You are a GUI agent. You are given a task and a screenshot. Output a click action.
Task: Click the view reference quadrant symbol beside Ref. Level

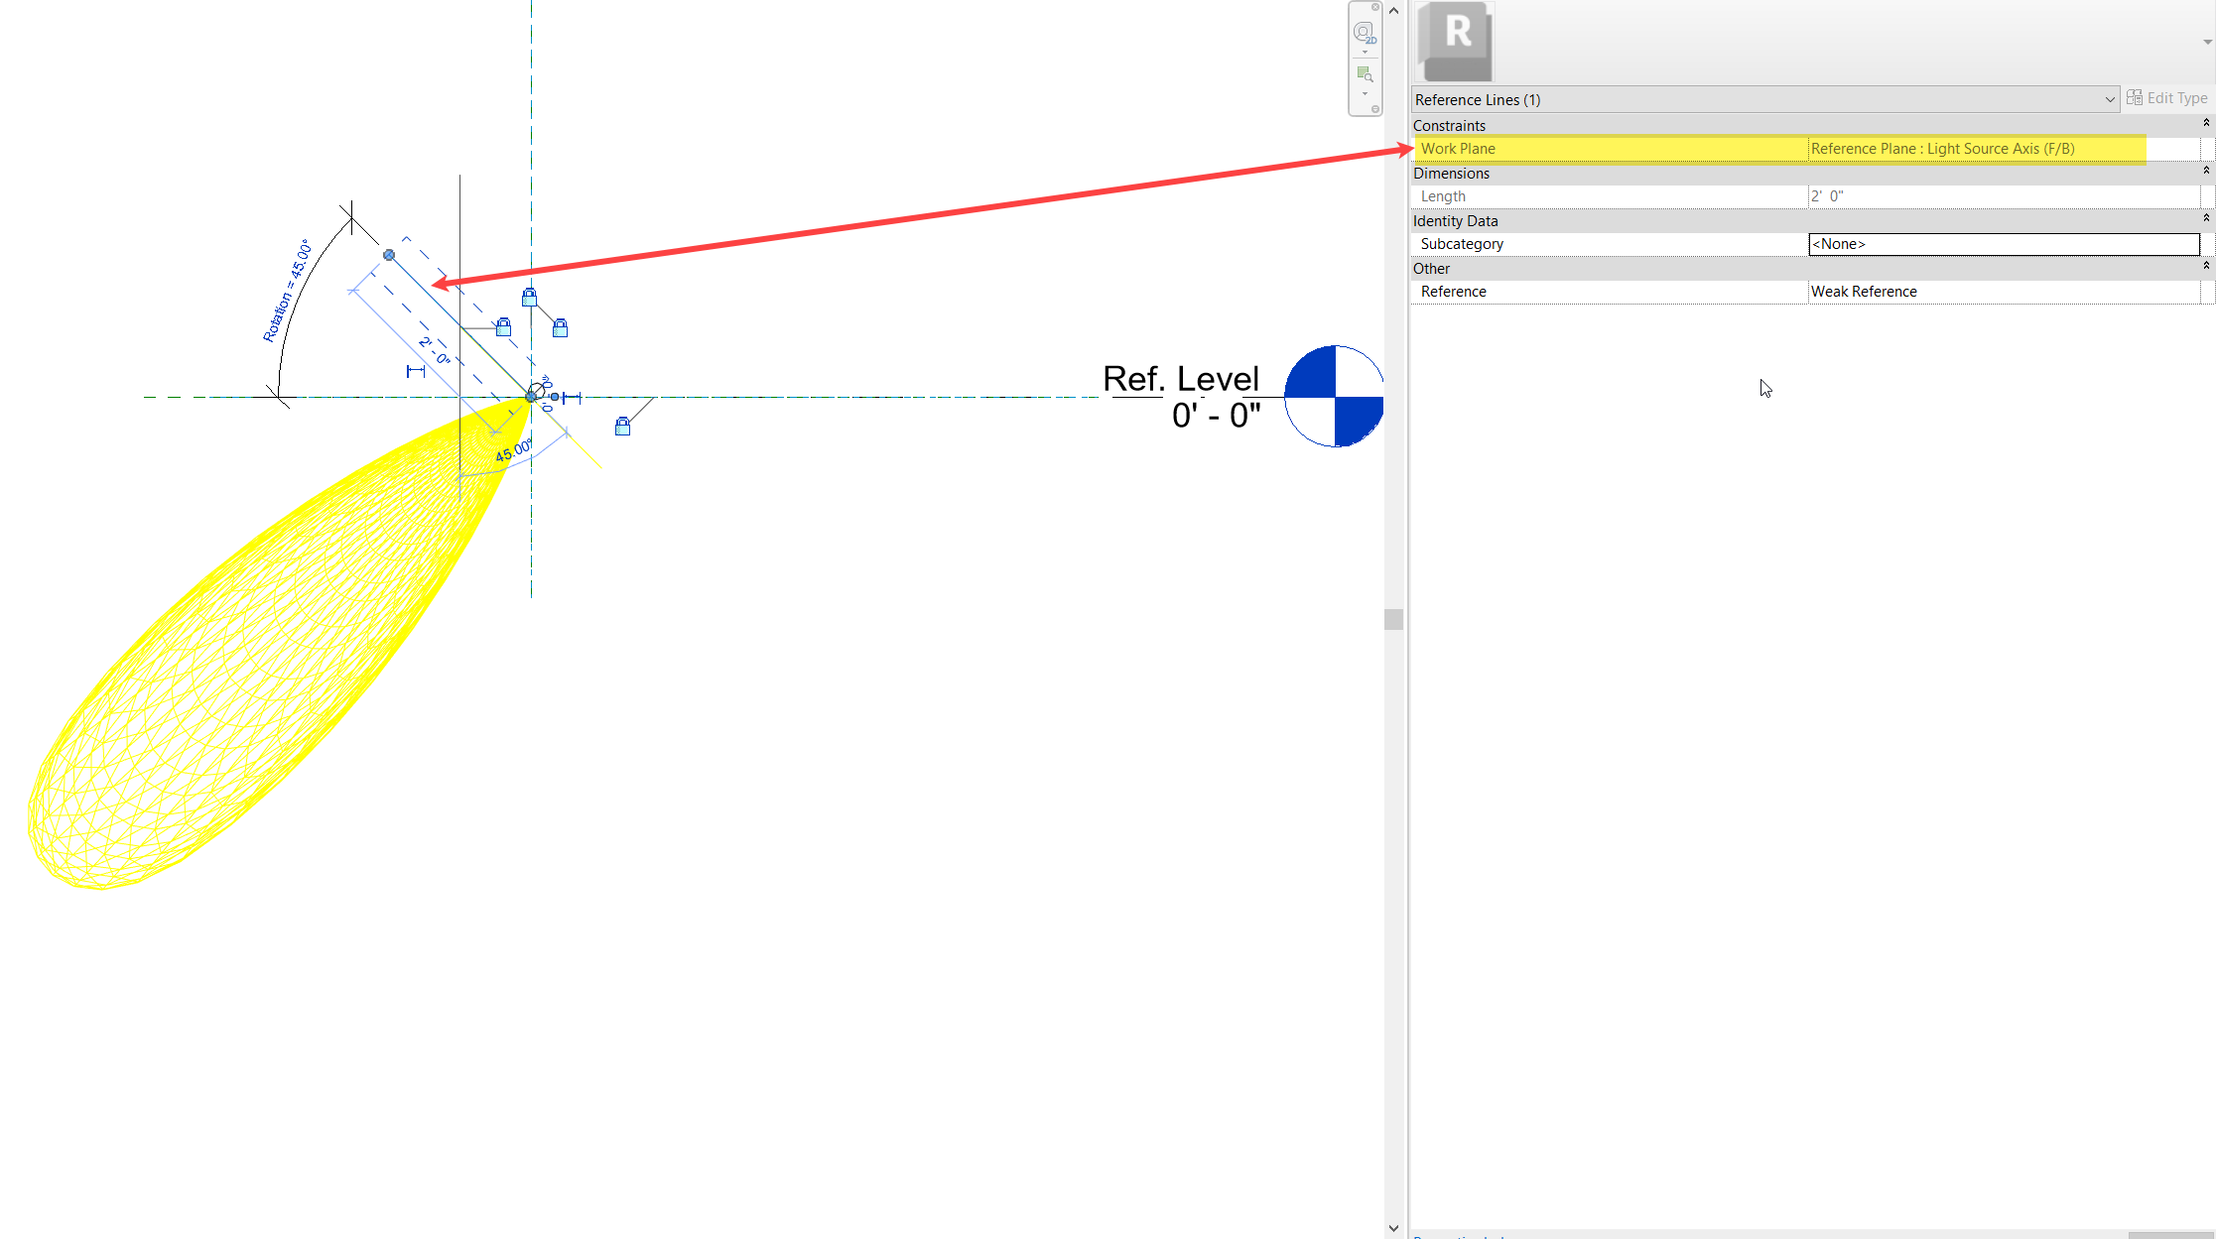point(1334,396)
